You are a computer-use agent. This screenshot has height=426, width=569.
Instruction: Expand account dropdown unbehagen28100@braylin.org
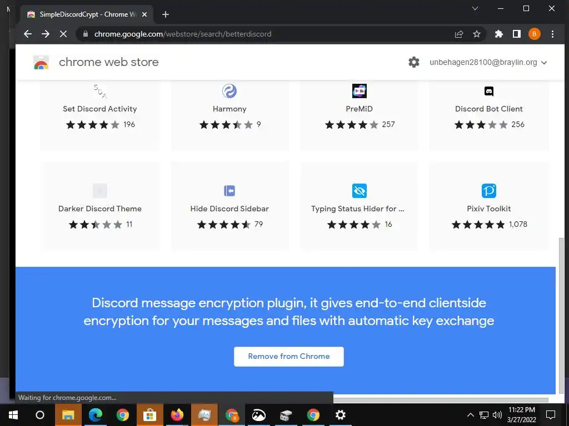click(x=488, y=62)
